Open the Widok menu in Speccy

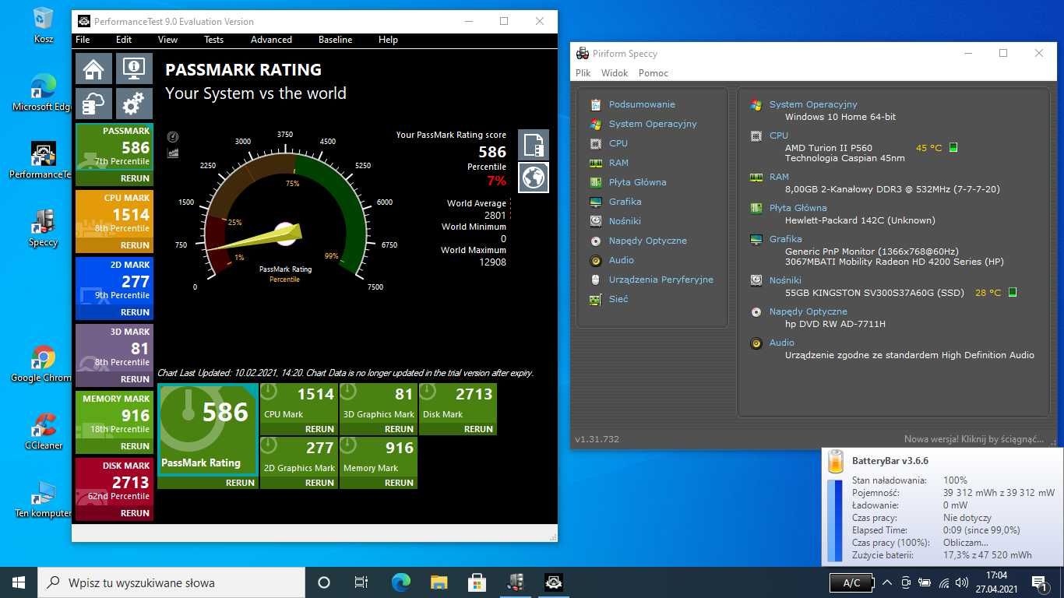click(615, 73)
